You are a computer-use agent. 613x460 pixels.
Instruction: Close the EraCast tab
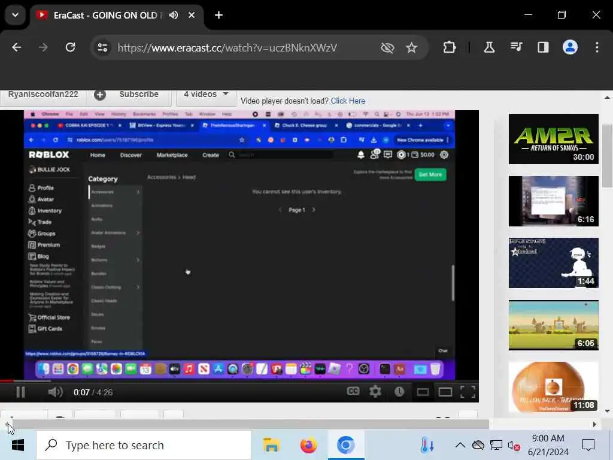(192, 15)
